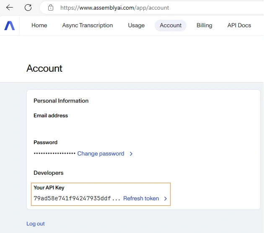Click the Change password link
Image resolution: width=264 pixels, height=233 pixels.
tap(101, 154)
